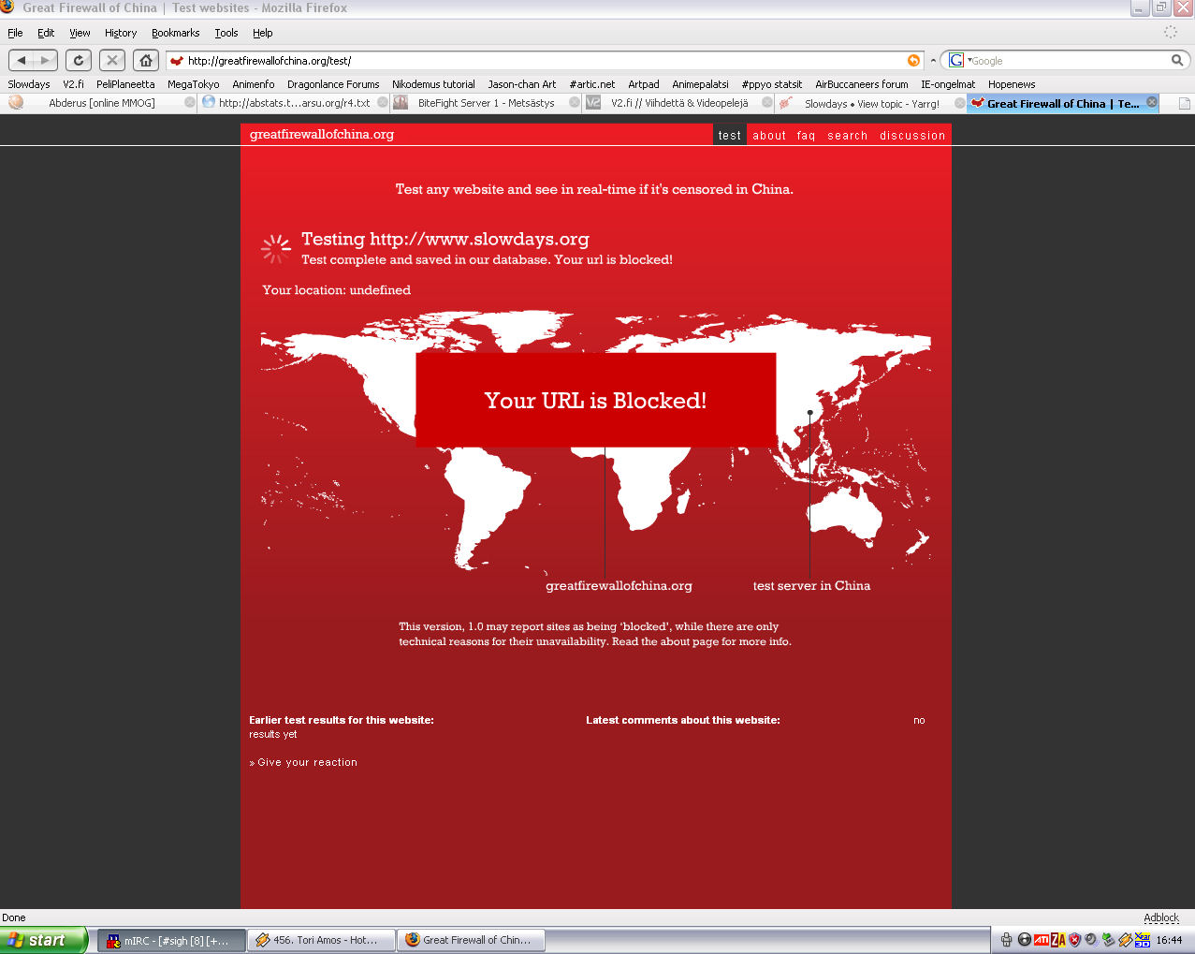Switch to the mIRC taskbar window
The image size is (1195, 954).
point(171,940)
